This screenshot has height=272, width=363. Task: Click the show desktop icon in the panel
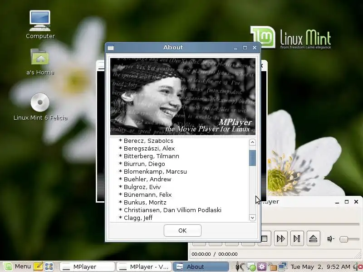coord(49,267)
